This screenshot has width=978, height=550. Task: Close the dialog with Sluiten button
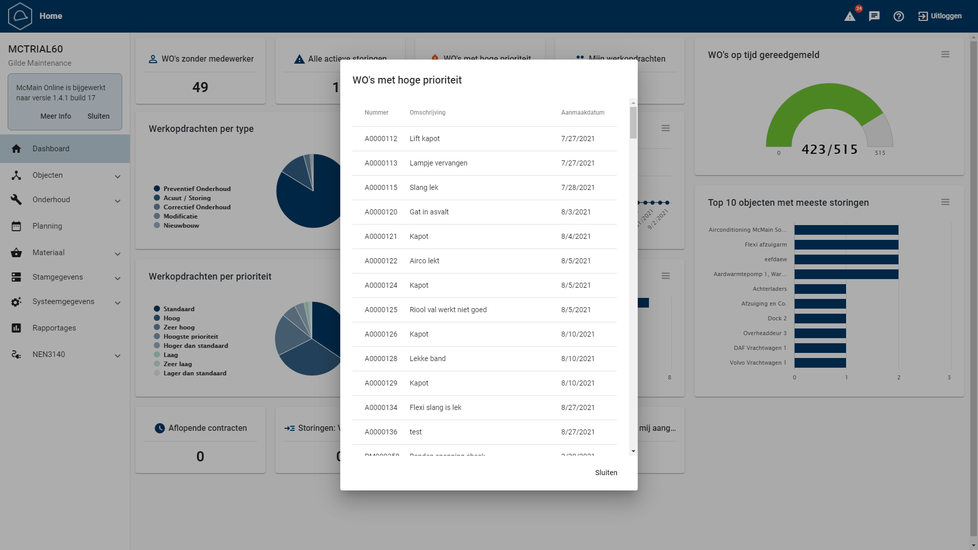(606, 473)
